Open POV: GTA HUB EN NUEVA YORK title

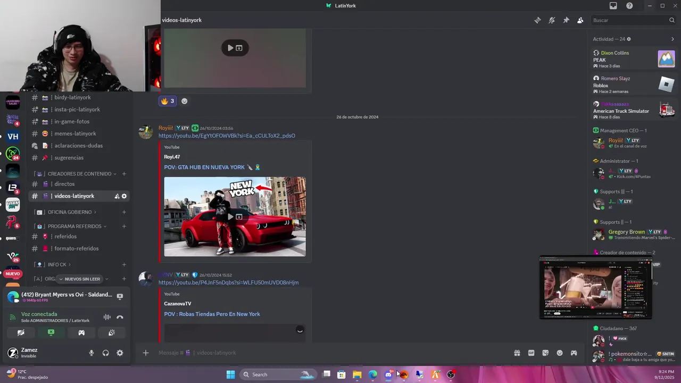point(212,167)
